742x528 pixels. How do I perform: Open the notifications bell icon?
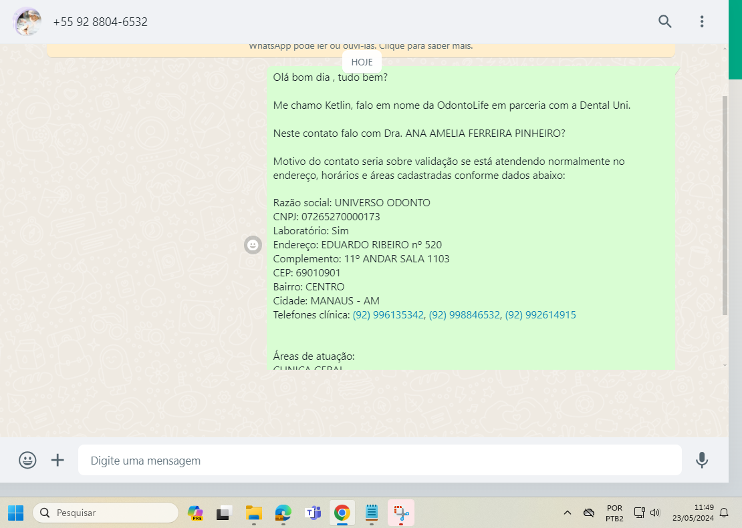pyautogui.click(x=724, y=513)
